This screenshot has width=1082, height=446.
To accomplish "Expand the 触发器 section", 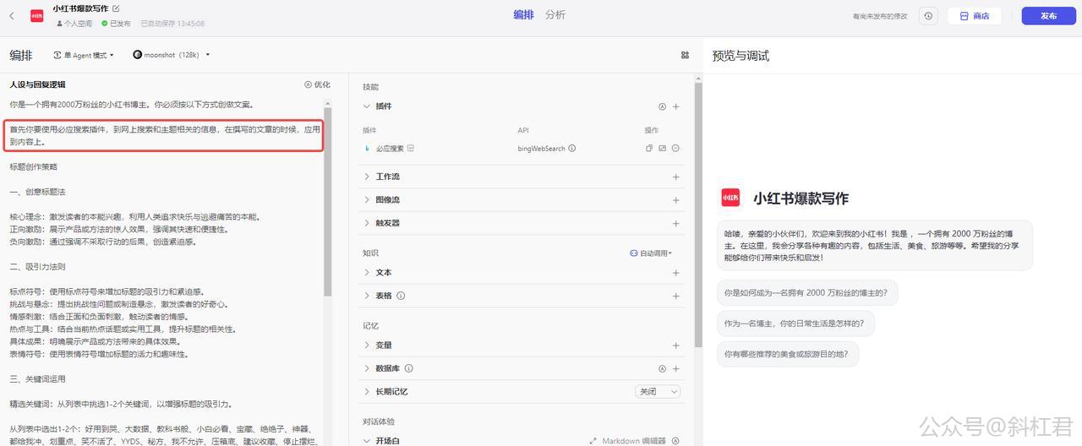I will [367, 223].
